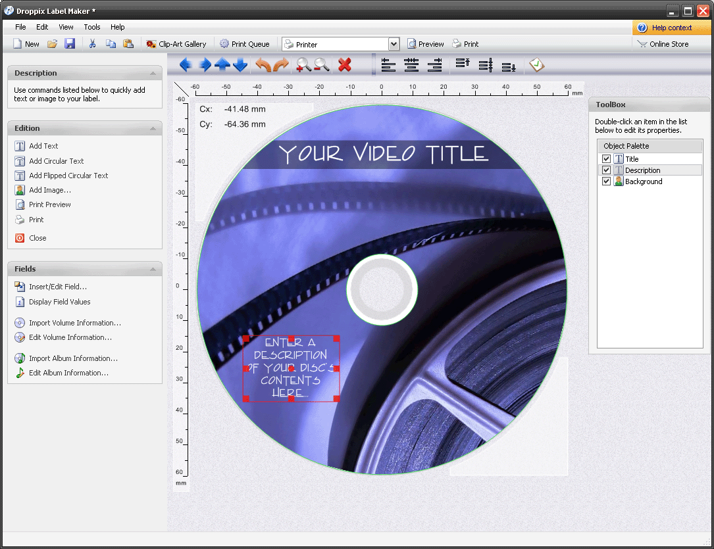
Task: Click the checkmark validation toolbar icon
Action: tap(537, 65)
